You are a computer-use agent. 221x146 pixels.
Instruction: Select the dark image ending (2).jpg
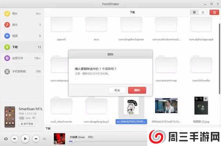[x=201, y=106]
